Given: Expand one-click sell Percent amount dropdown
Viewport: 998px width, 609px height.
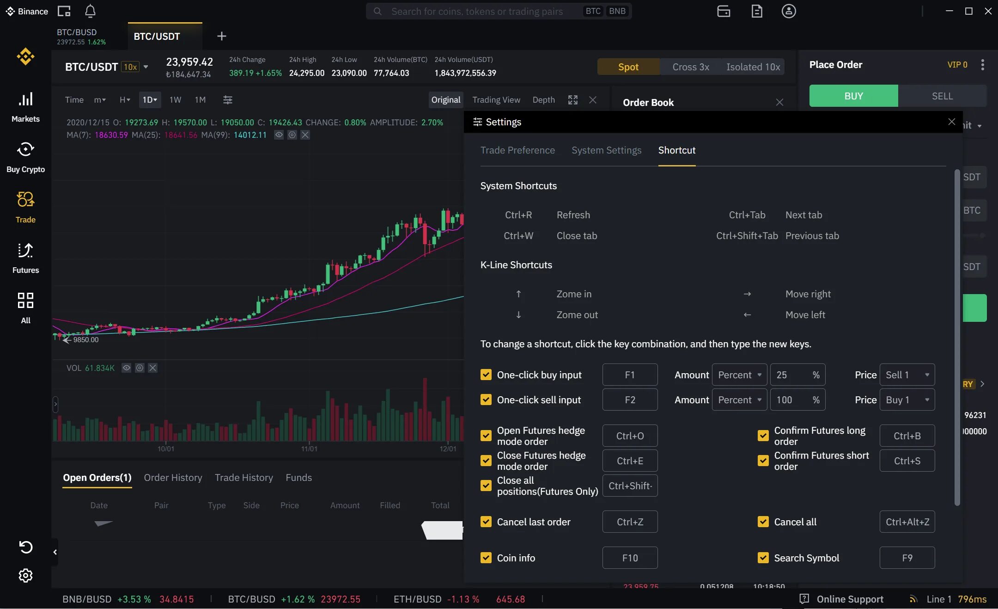Looking at the screenshot, I should [739, 400].
